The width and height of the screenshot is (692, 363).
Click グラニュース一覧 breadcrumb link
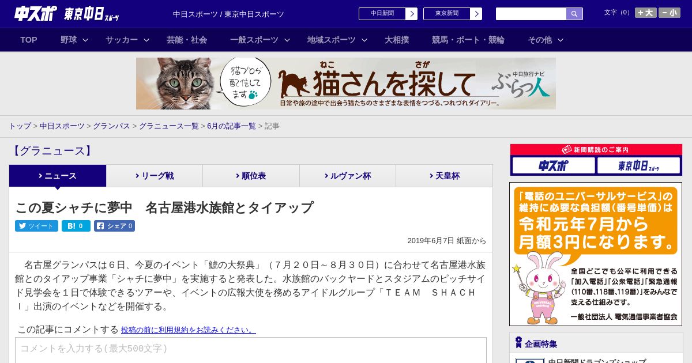click(168, 126)
